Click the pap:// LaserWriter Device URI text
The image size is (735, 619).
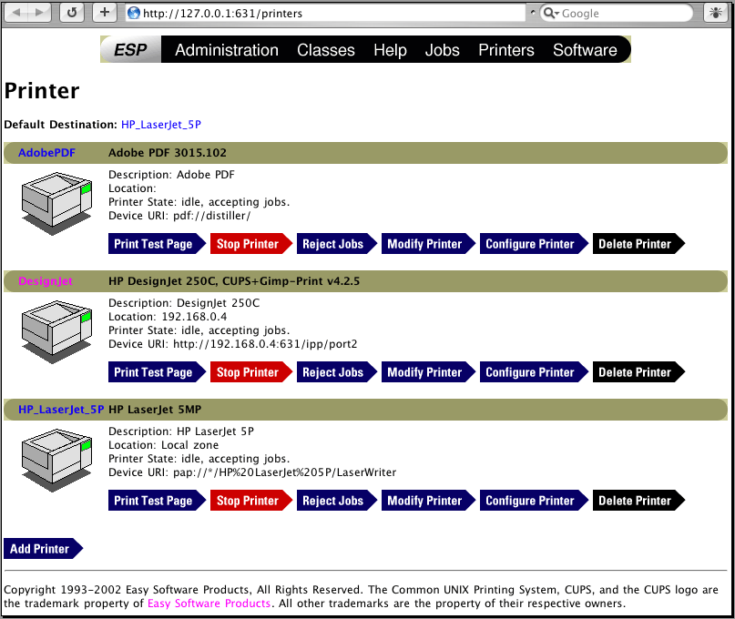(x=252, y=472)
